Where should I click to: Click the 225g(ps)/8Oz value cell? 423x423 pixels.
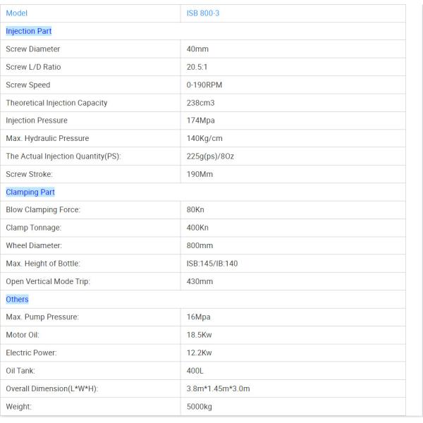tap(205, 156)
